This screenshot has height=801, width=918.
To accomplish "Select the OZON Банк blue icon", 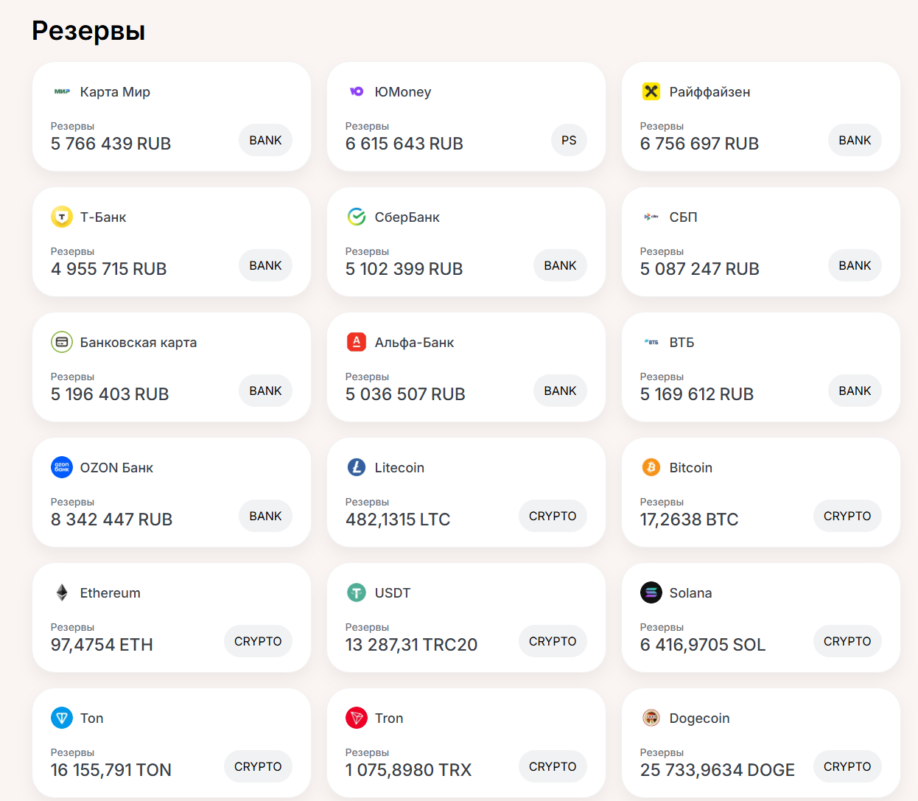I will coord(62,467).
